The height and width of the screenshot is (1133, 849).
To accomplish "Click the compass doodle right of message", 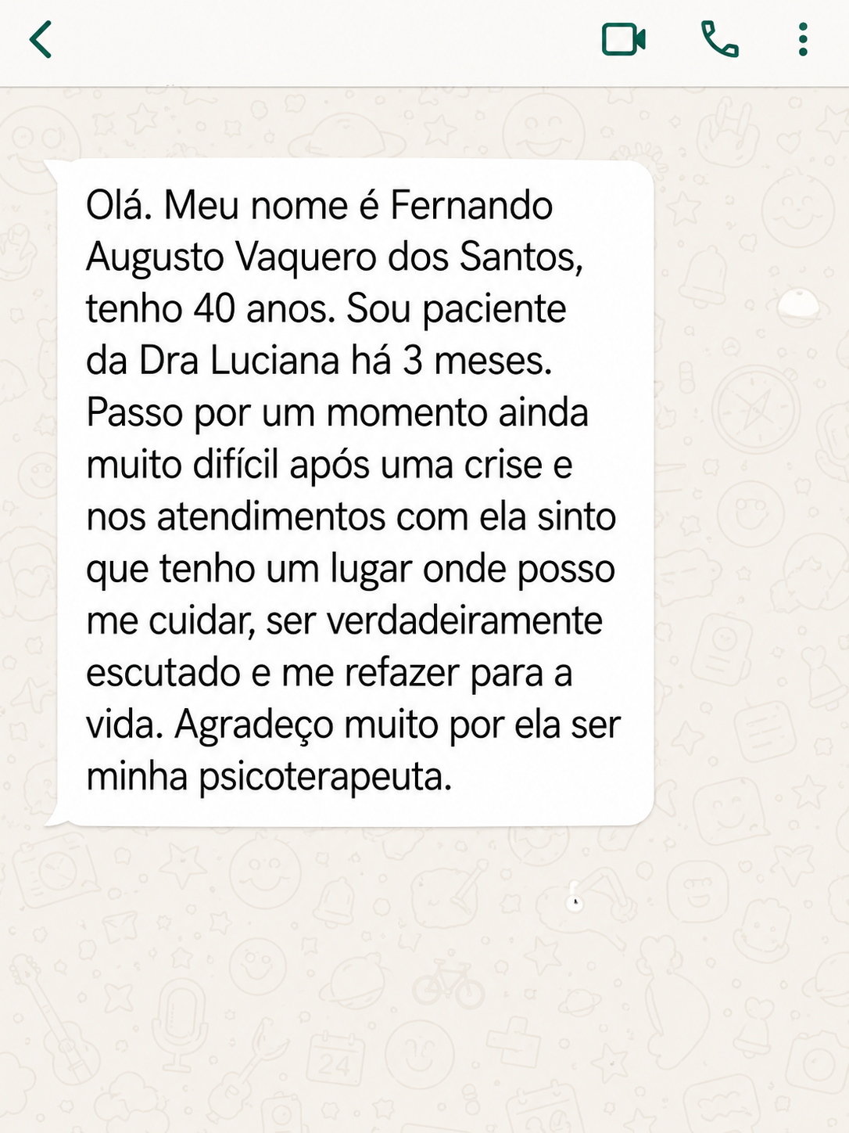I will [755, 408].
